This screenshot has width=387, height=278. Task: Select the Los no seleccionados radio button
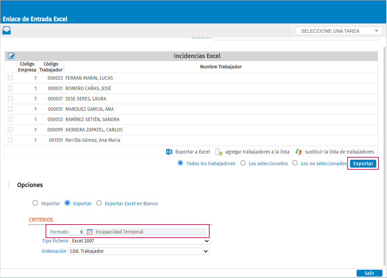(x=295, y=163)
